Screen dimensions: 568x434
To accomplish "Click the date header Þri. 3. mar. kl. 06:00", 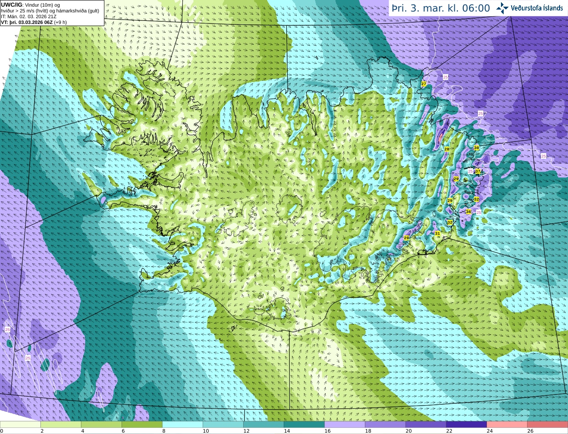I will coord(441,8).
